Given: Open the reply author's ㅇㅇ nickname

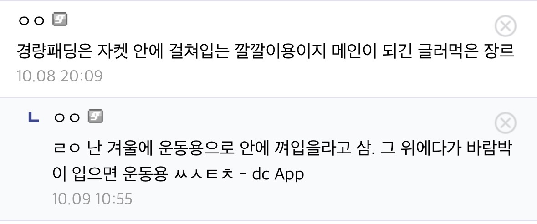Looking at the screenshot, I should coord(67,118).
